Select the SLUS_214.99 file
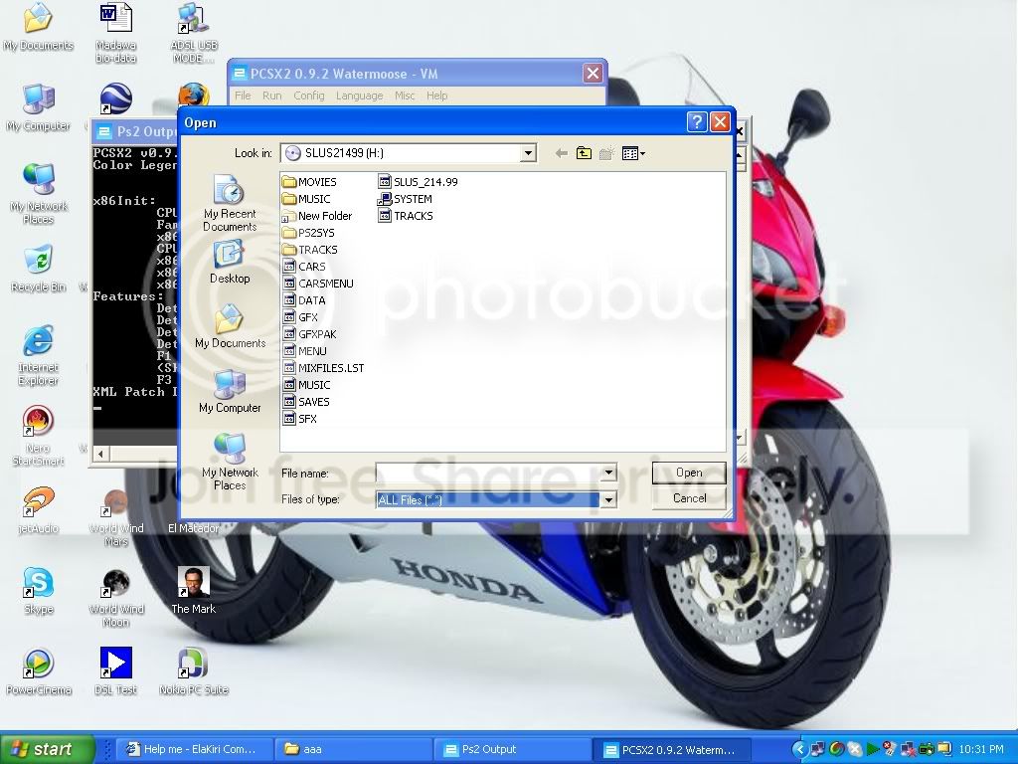 click(418, 182)
